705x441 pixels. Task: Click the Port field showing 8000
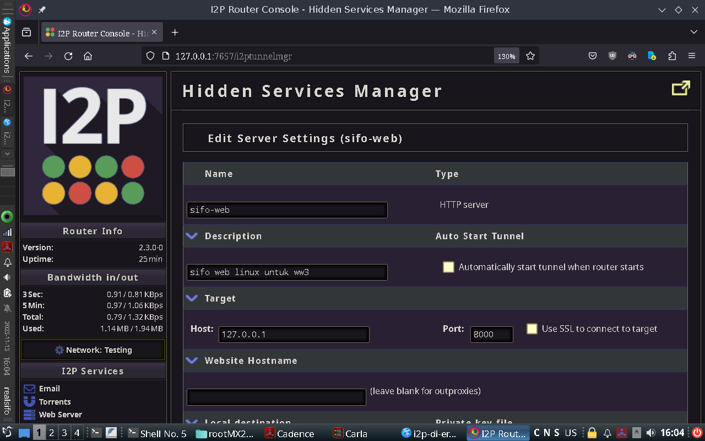pos(491,335)
